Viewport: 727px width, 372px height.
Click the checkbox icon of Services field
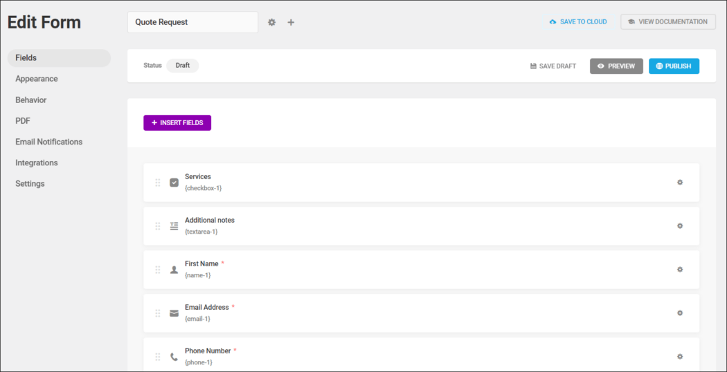point(174,183)
